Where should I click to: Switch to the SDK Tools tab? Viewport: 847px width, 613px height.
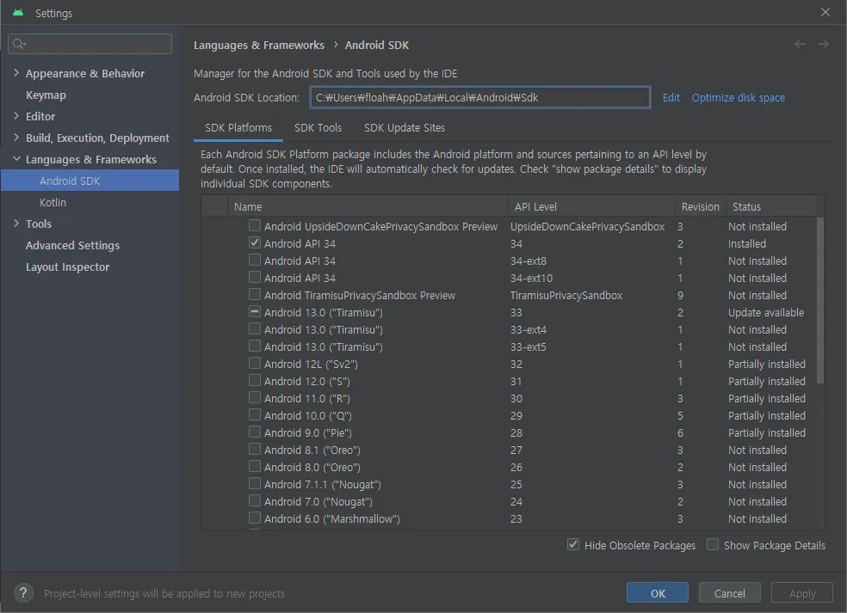click(318, 128)
